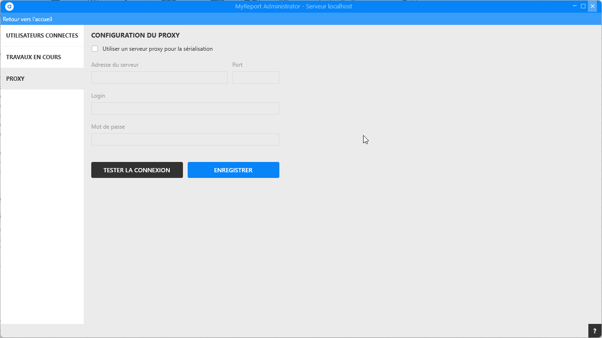Click the window title 'MyReport Administrator - Serveur localhost'
Viewport: 602px width, 338px height.
(293, 7)
